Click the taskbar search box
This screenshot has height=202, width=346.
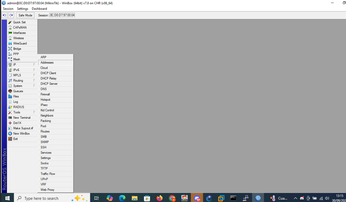point(52,198)
